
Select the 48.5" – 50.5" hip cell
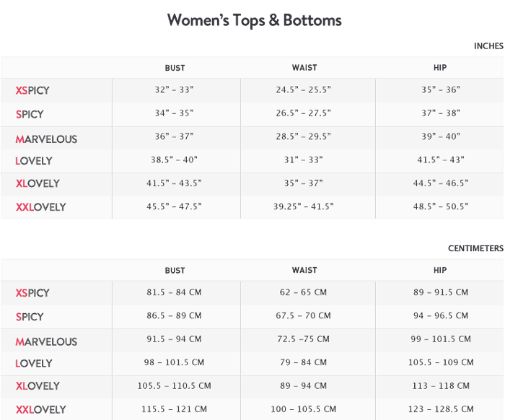[440, 206]
